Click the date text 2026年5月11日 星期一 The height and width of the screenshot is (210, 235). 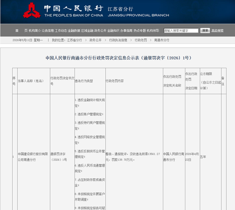28,40
